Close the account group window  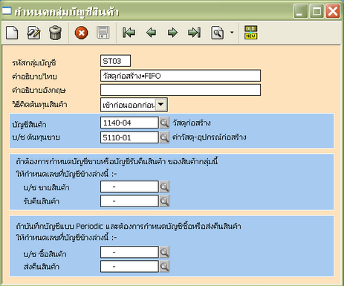click(333, 11)
